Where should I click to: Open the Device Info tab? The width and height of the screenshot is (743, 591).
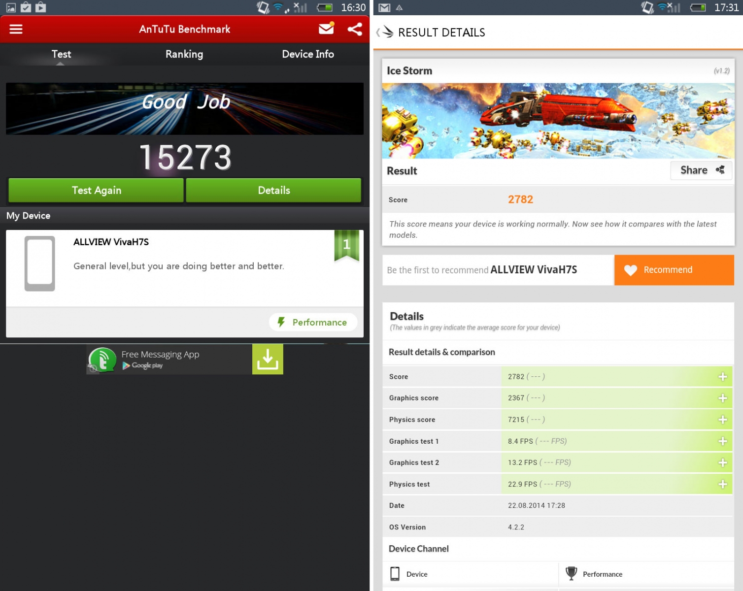coord(307,54)
